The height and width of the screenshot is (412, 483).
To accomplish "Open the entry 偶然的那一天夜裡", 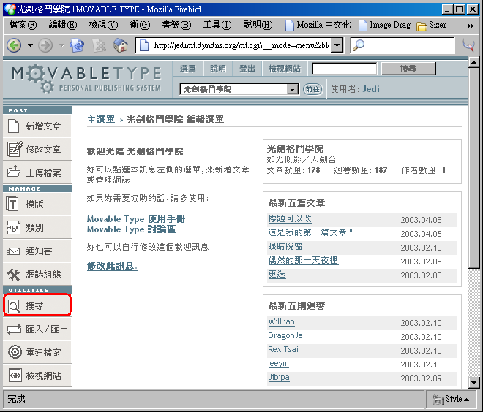I will tap(303, 260).
